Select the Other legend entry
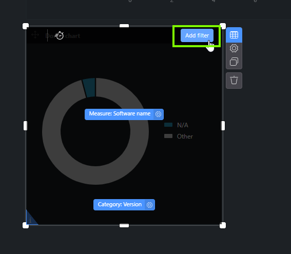This screenshot has height=254, width=291. (179, 136)
